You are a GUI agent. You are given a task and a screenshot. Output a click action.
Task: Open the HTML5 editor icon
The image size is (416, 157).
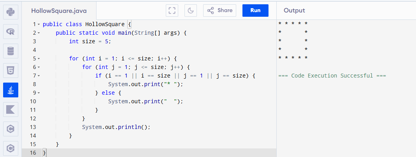pos(11,71)
